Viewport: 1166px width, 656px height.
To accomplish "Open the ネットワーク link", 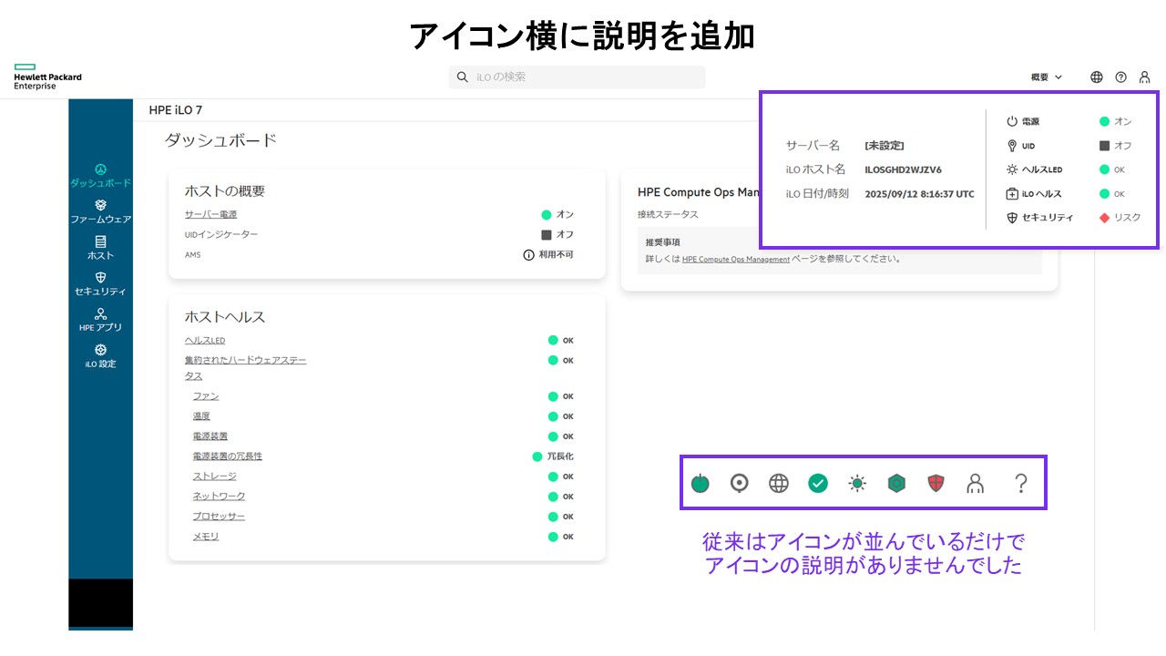I will (x=219, y=497).
